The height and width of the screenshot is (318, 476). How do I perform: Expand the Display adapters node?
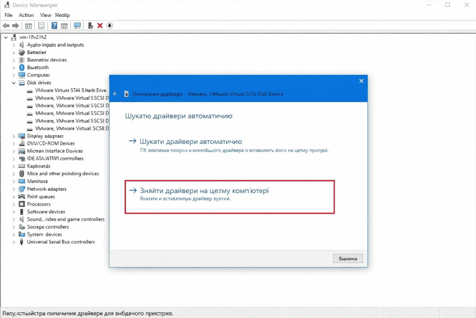[x=14, y=136]
